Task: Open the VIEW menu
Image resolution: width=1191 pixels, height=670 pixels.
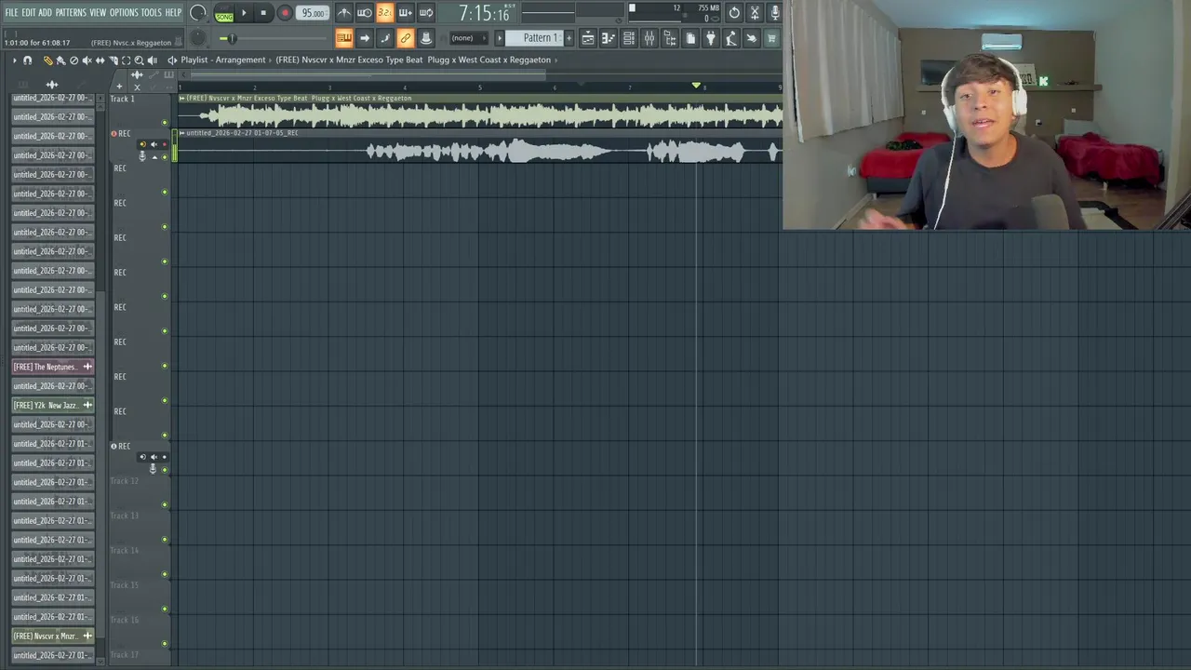Action: 98,12
